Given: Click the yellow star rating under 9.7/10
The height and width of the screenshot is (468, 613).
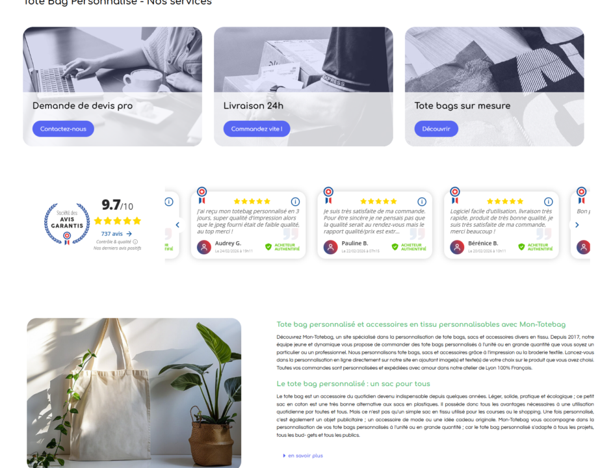Looking at the screenshot, I should (x=117, y=221).
